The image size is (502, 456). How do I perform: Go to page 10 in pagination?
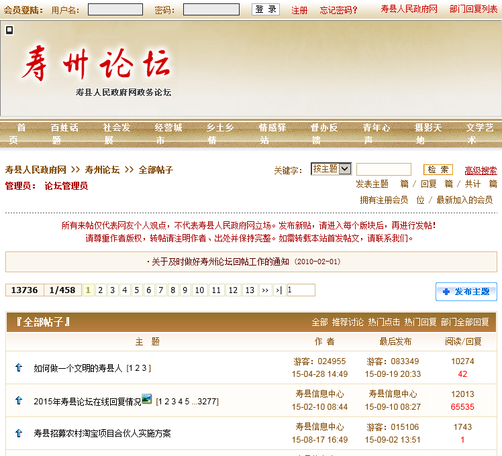pos(200,290)
